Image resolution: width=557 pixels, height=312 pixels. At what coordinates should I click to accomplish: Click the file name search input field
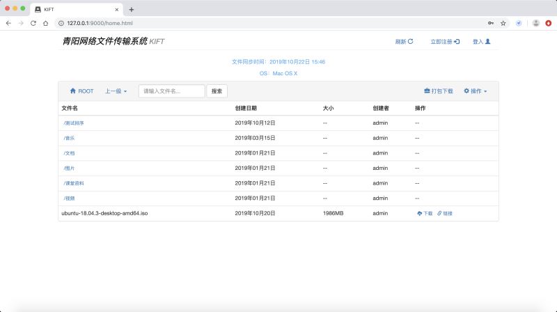[x=171, y=91]
